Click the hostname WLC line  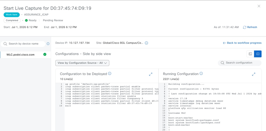point(177,113)
